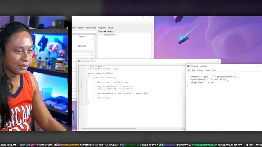This screenshot has height=147, width=262.
Task: Click the 'public bool Execute()' line
Action: 104,78
